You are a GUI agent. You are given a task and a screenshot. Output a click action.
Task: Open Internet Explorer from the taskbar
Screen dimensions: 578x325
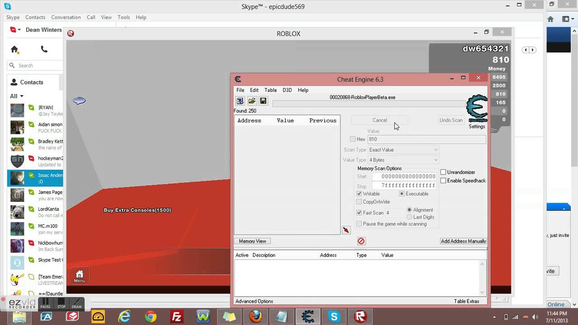coord(124,317)
